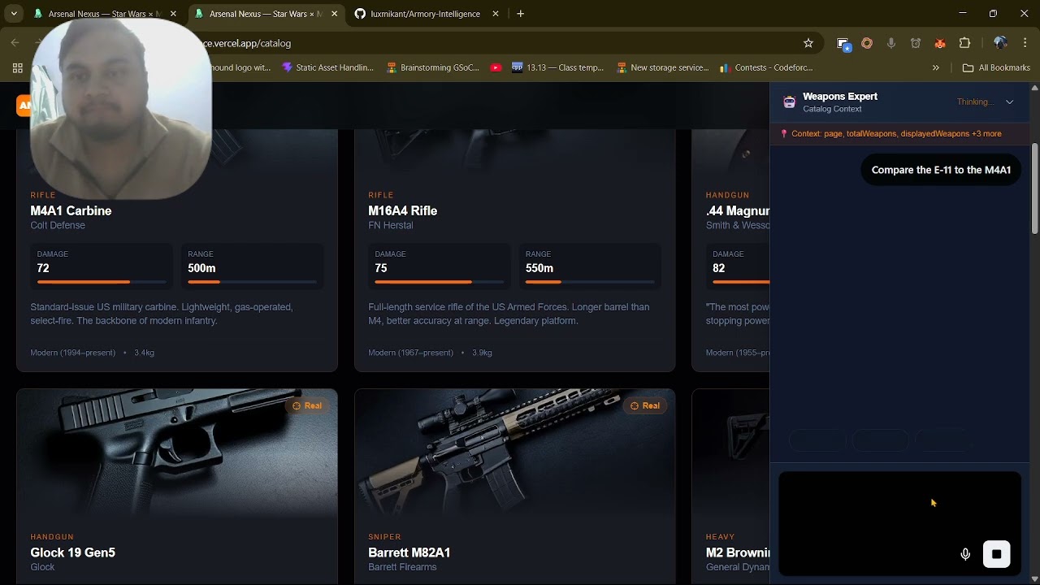Open the Glock 19 Gen5 card title
Screen dimensions: 1040x585
72,552
